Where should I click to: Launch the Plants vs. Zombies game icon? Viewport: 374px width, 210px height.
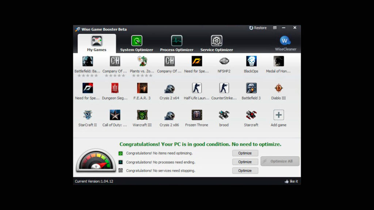click(142, 61)
